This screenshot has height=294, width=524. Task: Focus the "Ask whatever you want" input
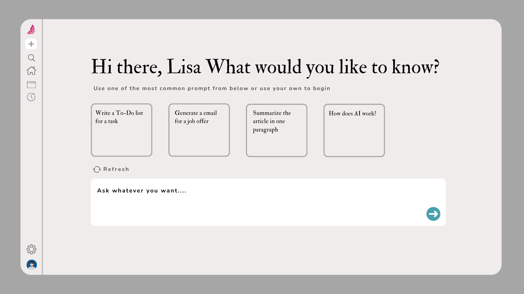pyautogui.click(x=257, y=202)
